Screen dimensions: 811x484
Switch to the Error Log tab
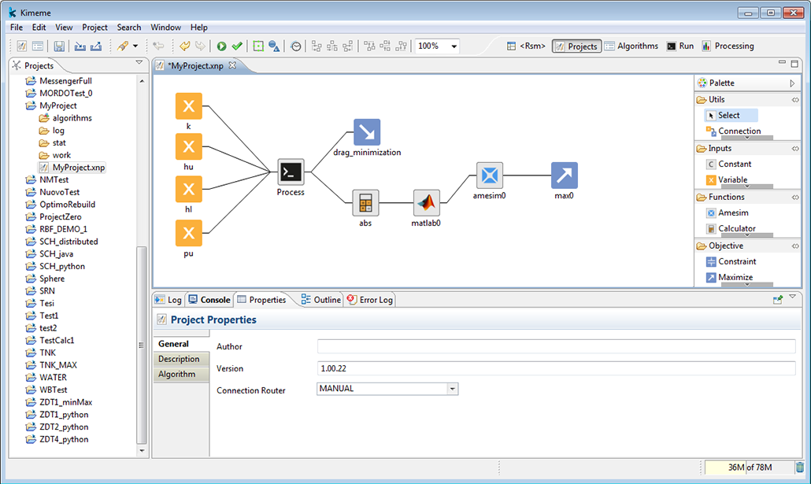pyautogui.click(x=370, y=300)
